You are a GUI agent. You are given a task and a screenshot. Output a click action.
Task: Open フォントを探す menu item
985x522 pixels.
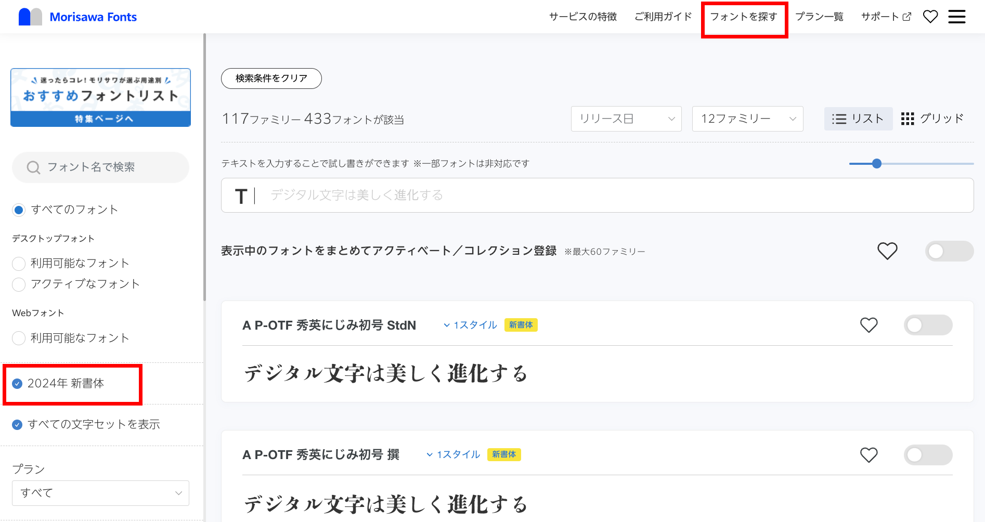point(744,17)
